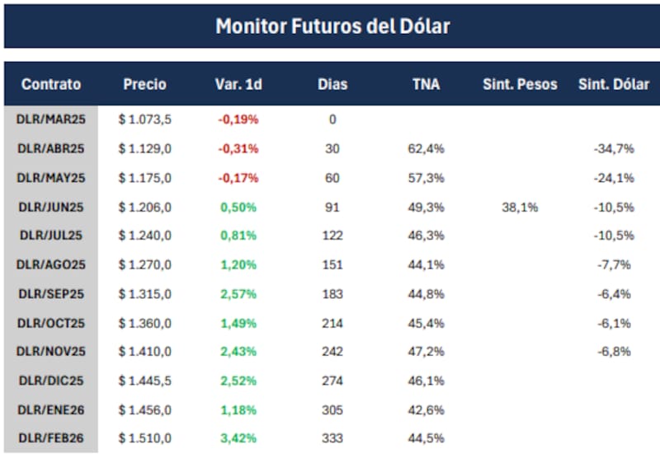Click the 38,1% Sint. Pesos value
660x463 pixels.
pos(520,207)
